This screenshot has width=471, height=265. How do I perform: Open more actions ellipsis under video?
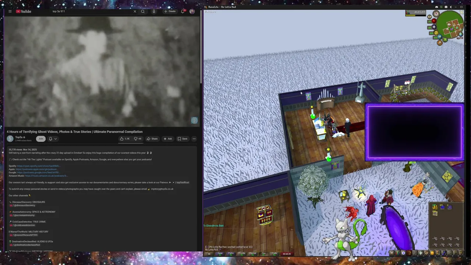194,139
